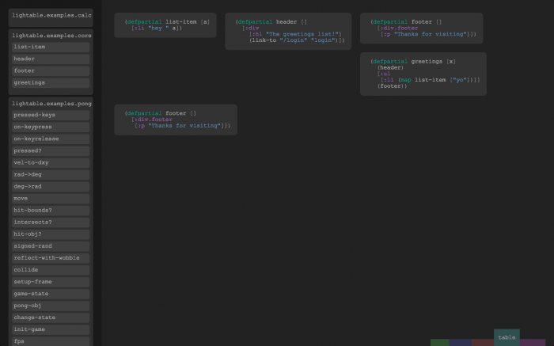
Task: Focus the lower-left footer code block
Action: click(x=176, y=120)
